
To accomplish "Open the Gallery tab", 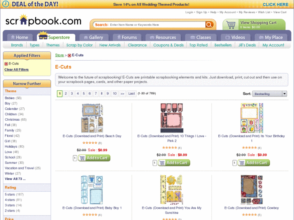I will click(x=94, y=37).
